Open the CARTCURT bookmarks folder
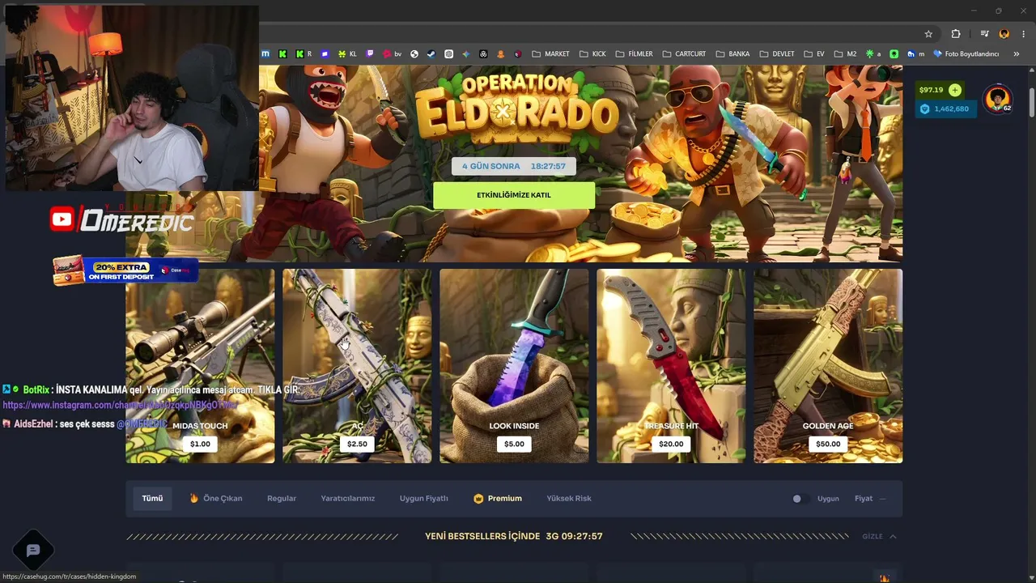This screenshot has height=583, width=1036. click(x=684, y=54)
